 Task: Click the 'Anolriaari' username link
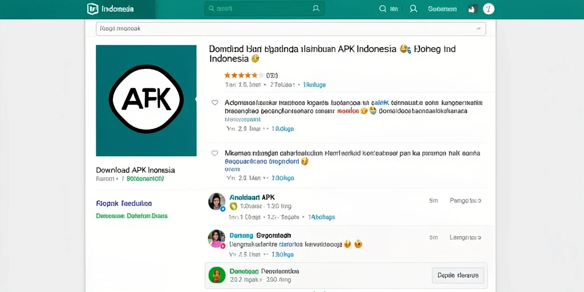[245, 197]
